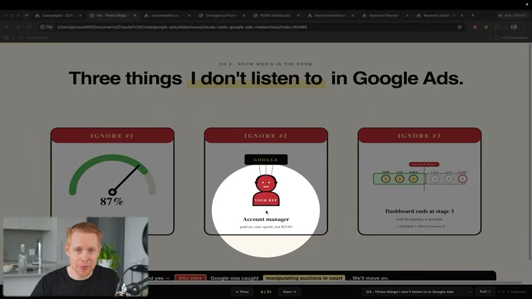This screenshot has height=299, width=532.
Task: Click the red extension icon in toolbar
Action: 475,27
